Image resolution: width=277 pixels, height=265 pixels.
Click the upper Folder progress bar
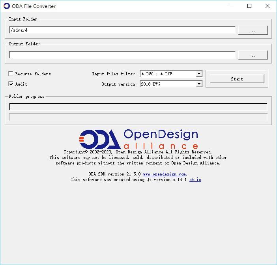tap(138, 106)
